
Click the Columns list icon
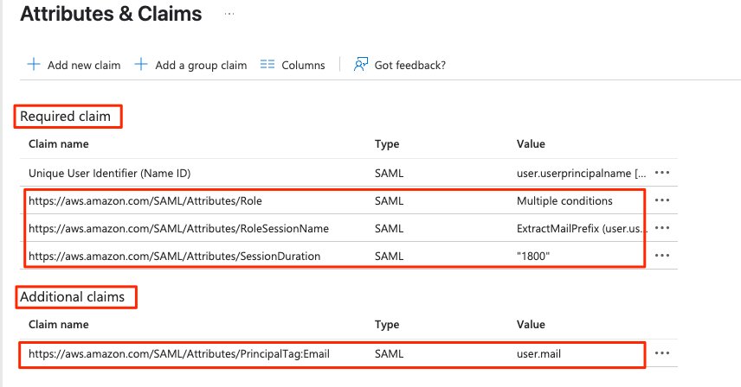click(x=267, y=64)
